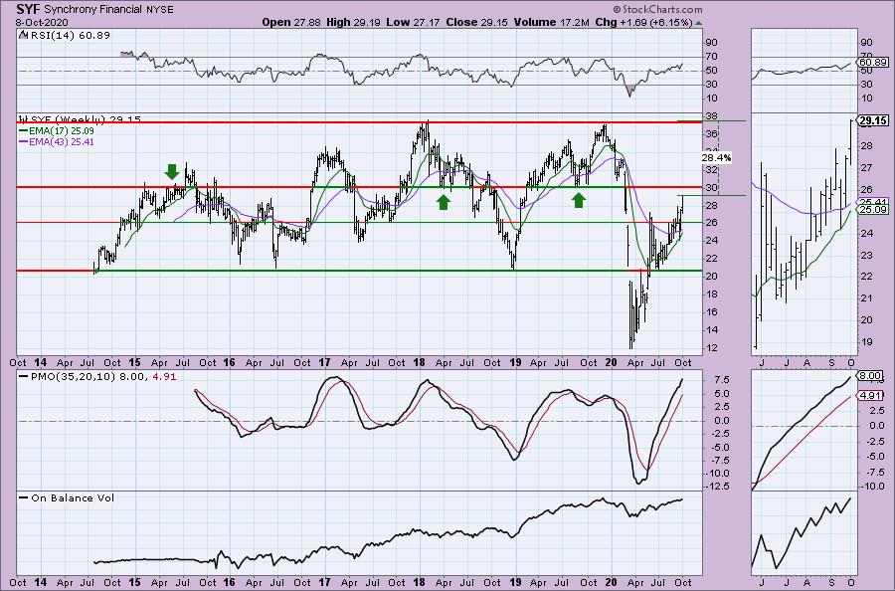Click the 25.41 purple EMA tag in side panel
This screenshot has height=591, width=895.
(x=873, y=202)
